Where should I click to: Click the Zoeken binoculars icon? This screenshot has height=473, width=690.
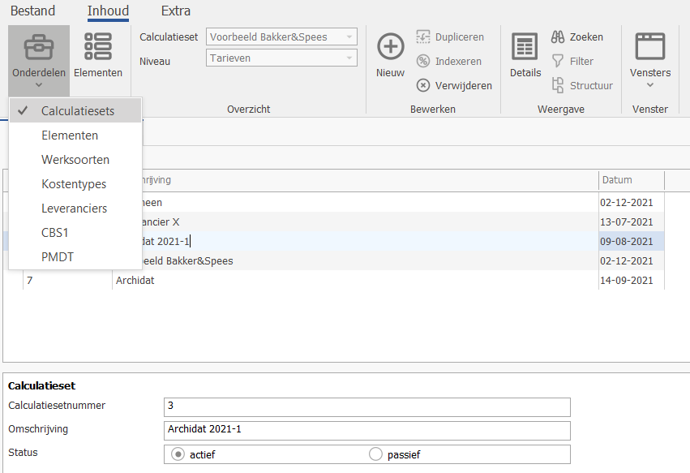tap(558, 37)
